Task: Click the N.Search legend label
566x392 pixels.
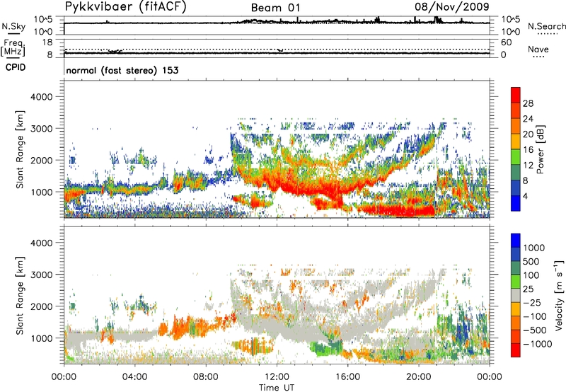Action: [546, 26]
